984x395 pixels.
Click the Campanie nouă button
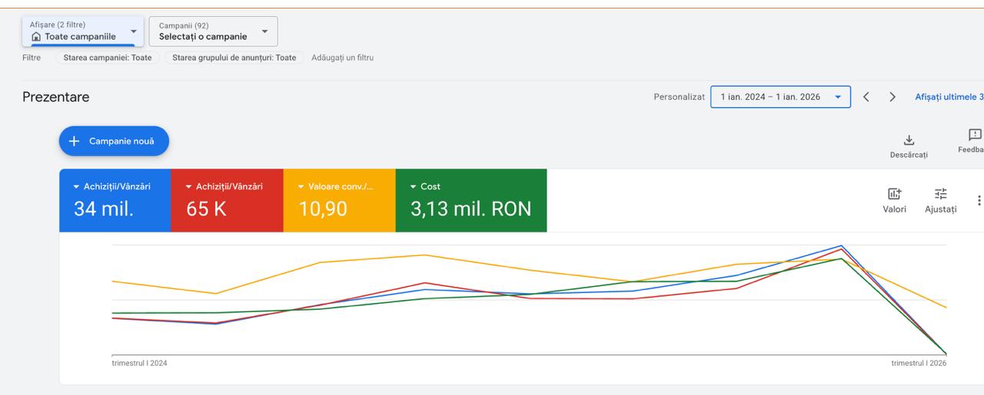(114, 141)
